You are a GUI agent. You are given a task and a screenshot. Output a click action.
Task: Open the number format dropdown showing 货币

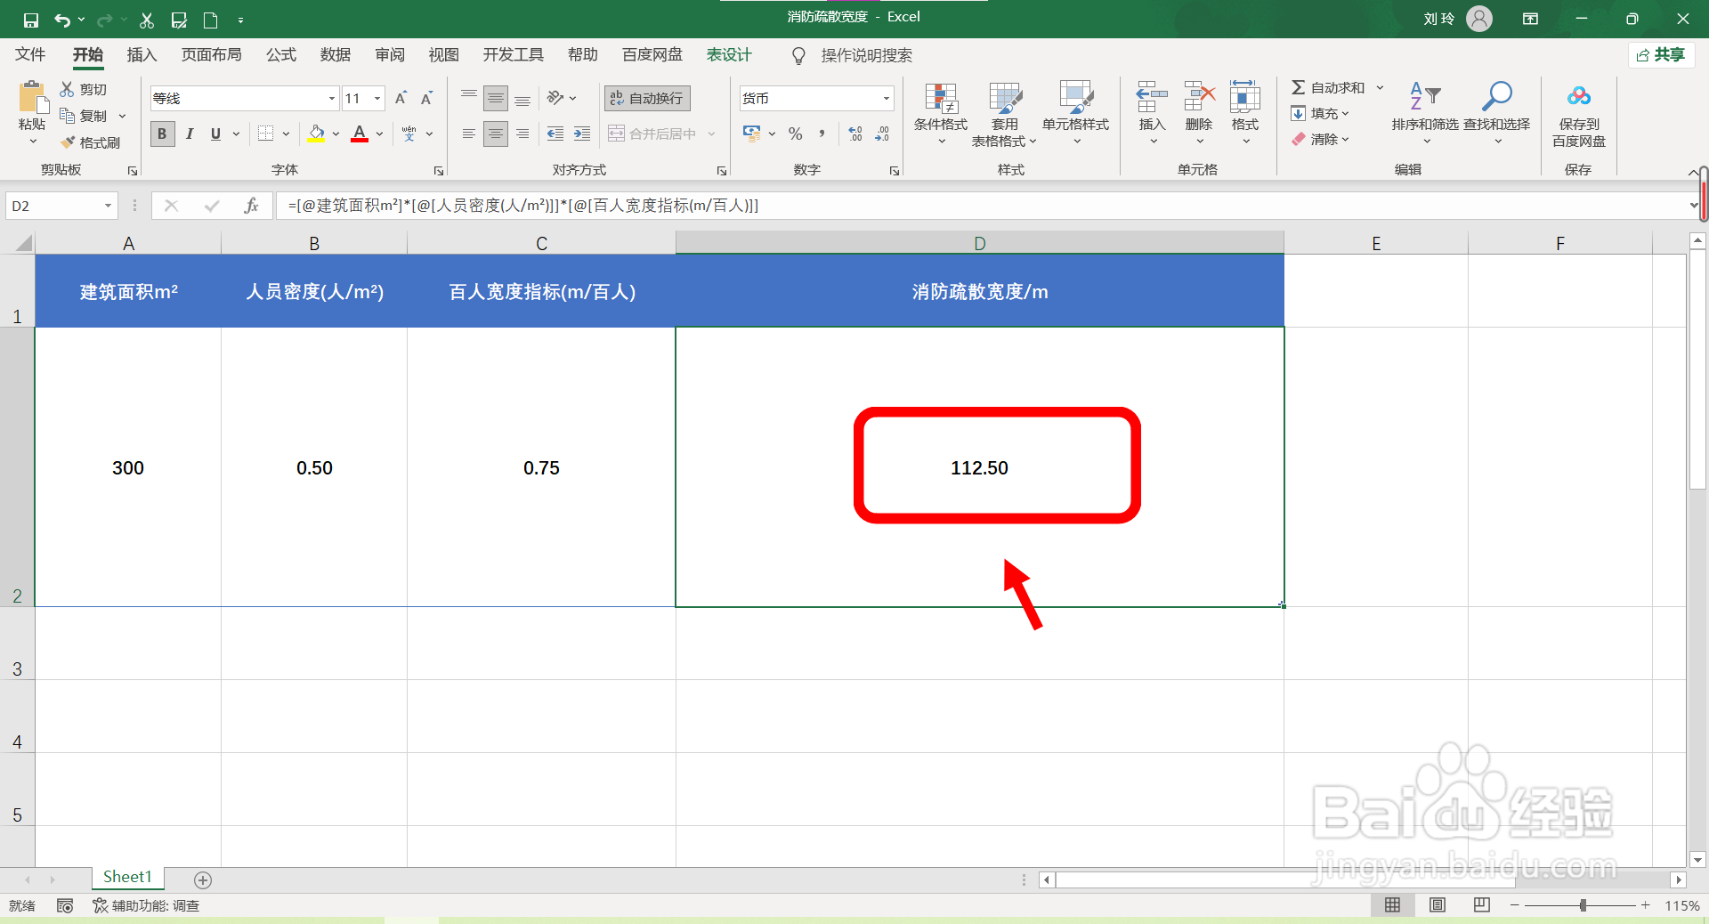[884, 98]
